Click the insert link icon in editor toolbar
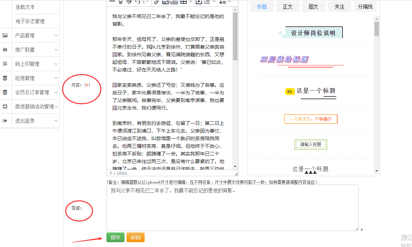This screenshot has height=247, width=412. click(156, 2)
